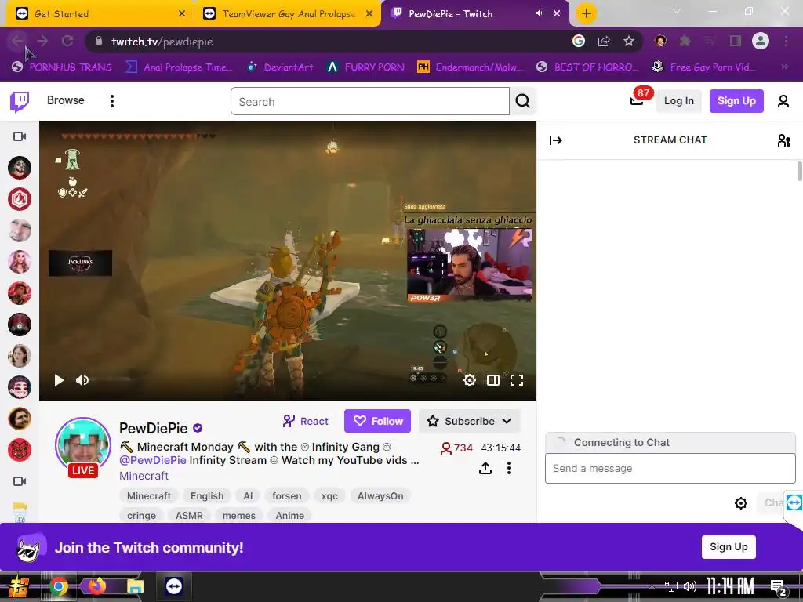Toggle theatre mode on the player
The height and width of the screenshot is (602, 803).
click(492, 380)
